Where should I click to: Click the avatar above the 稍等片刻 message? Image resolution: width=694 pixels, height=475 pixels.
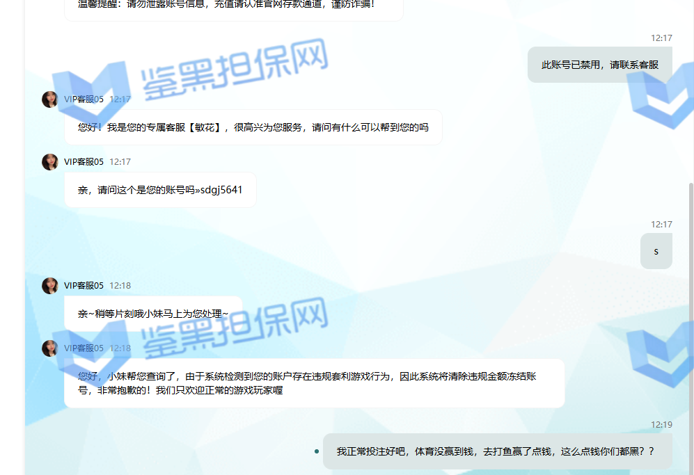tap(49, 286)
